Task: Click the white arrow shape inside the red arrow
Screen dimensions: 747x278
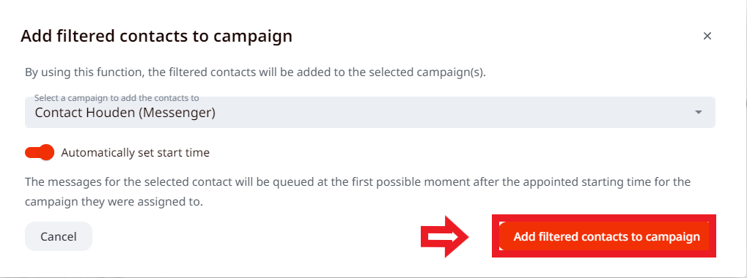Action: pyautogui.click(x=443, y=236)
